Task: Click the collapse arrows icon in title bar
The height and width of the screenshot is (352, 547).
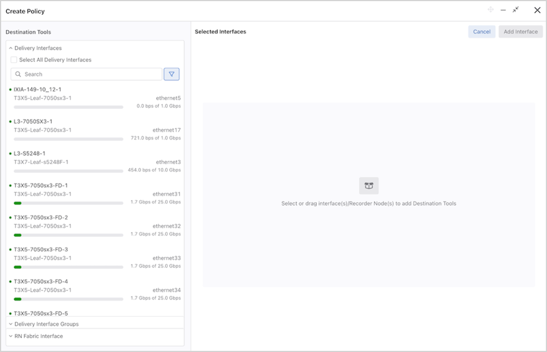Action: pos(516,10)
